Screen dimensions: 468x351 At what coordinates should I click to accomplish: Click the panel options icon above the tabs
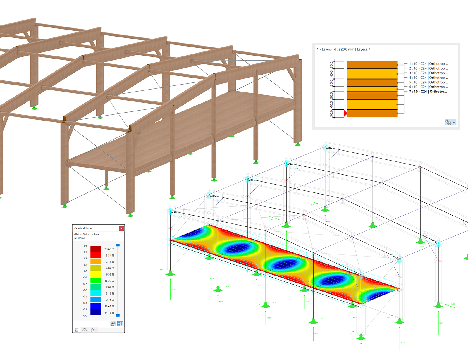point(114,324)
